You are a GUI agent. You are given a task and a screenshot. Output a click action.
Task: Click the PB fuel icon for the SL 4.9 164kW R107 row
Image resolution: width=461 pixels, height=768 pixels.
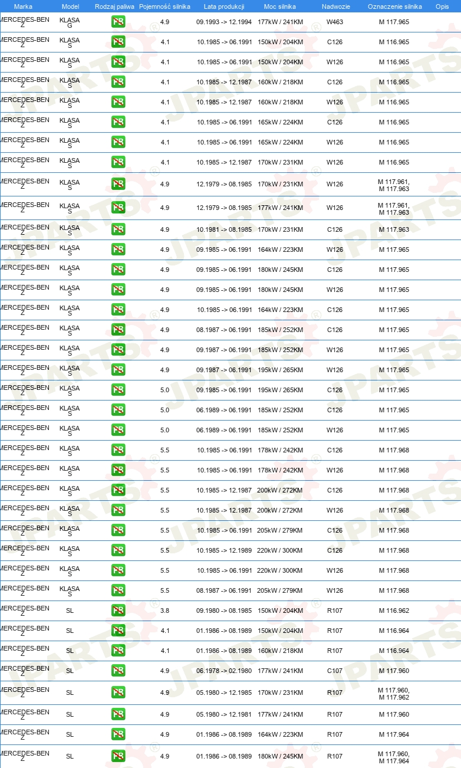click(118, 735)
